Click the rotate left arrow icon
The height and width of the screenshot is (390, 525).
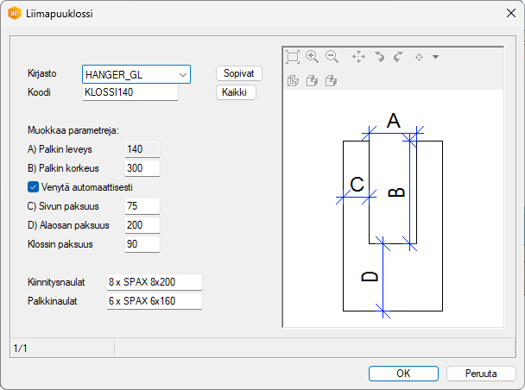tap(379, 57)
